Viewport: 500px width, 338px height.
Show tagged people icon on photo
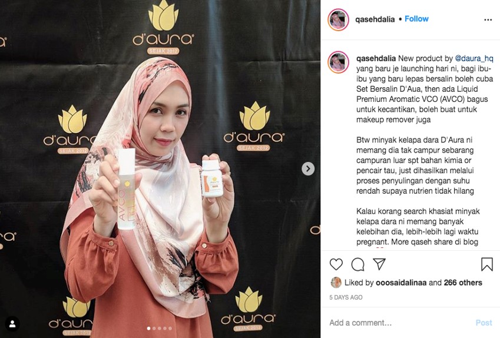12,324
